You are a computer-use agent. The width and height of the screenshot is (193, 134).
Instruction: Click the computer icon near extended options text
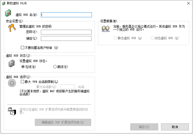[x=12, y=111]
